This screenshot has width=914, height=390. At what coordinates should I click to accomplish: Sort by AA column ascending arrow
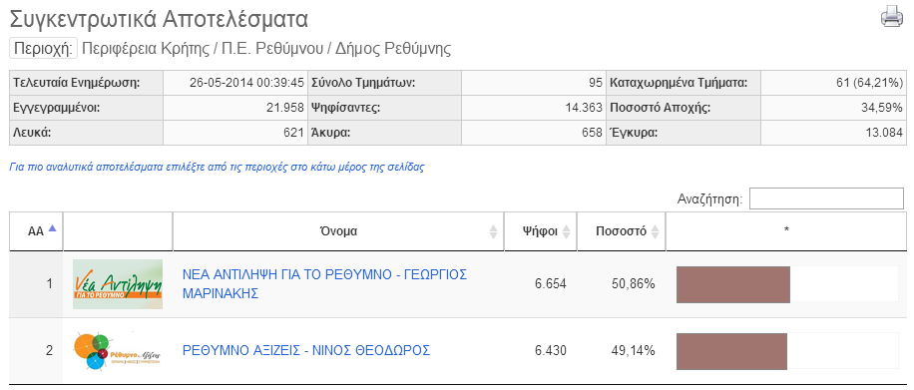pos(52,229)
